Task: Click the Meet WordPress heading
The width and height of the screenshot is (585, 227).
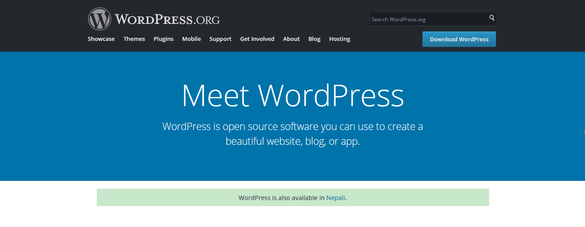Action: [292, 96]
